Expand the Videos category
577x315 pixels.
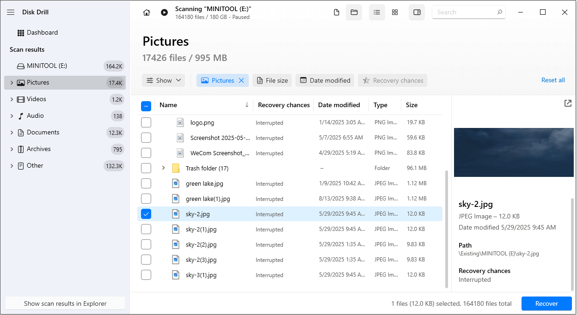12,99
